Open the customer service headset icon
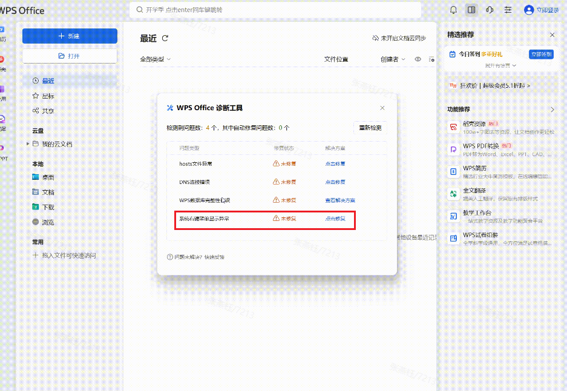567x391 pixels. click(x=490, y=10)
